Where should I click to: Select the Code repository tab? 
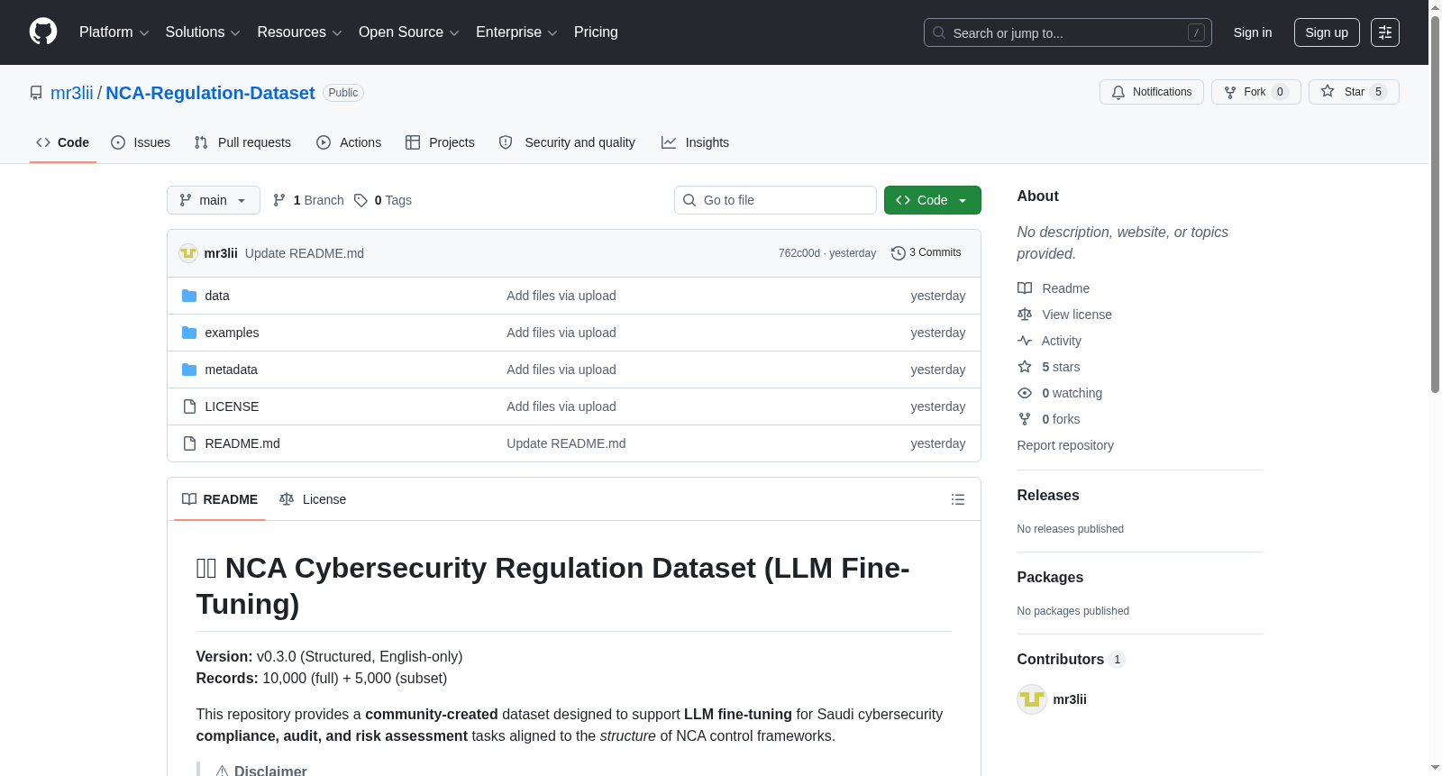[x=63, y=142]
